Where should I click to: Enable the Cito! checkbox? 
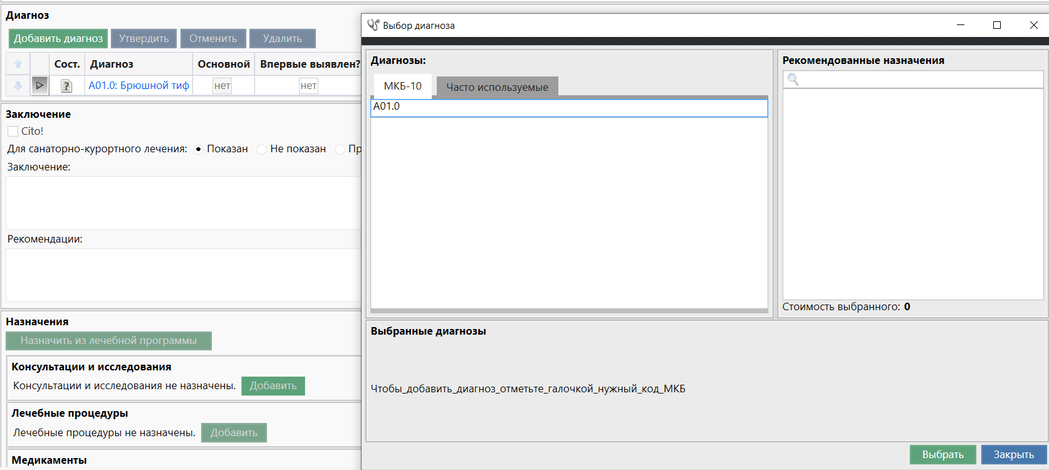[13, 132]
